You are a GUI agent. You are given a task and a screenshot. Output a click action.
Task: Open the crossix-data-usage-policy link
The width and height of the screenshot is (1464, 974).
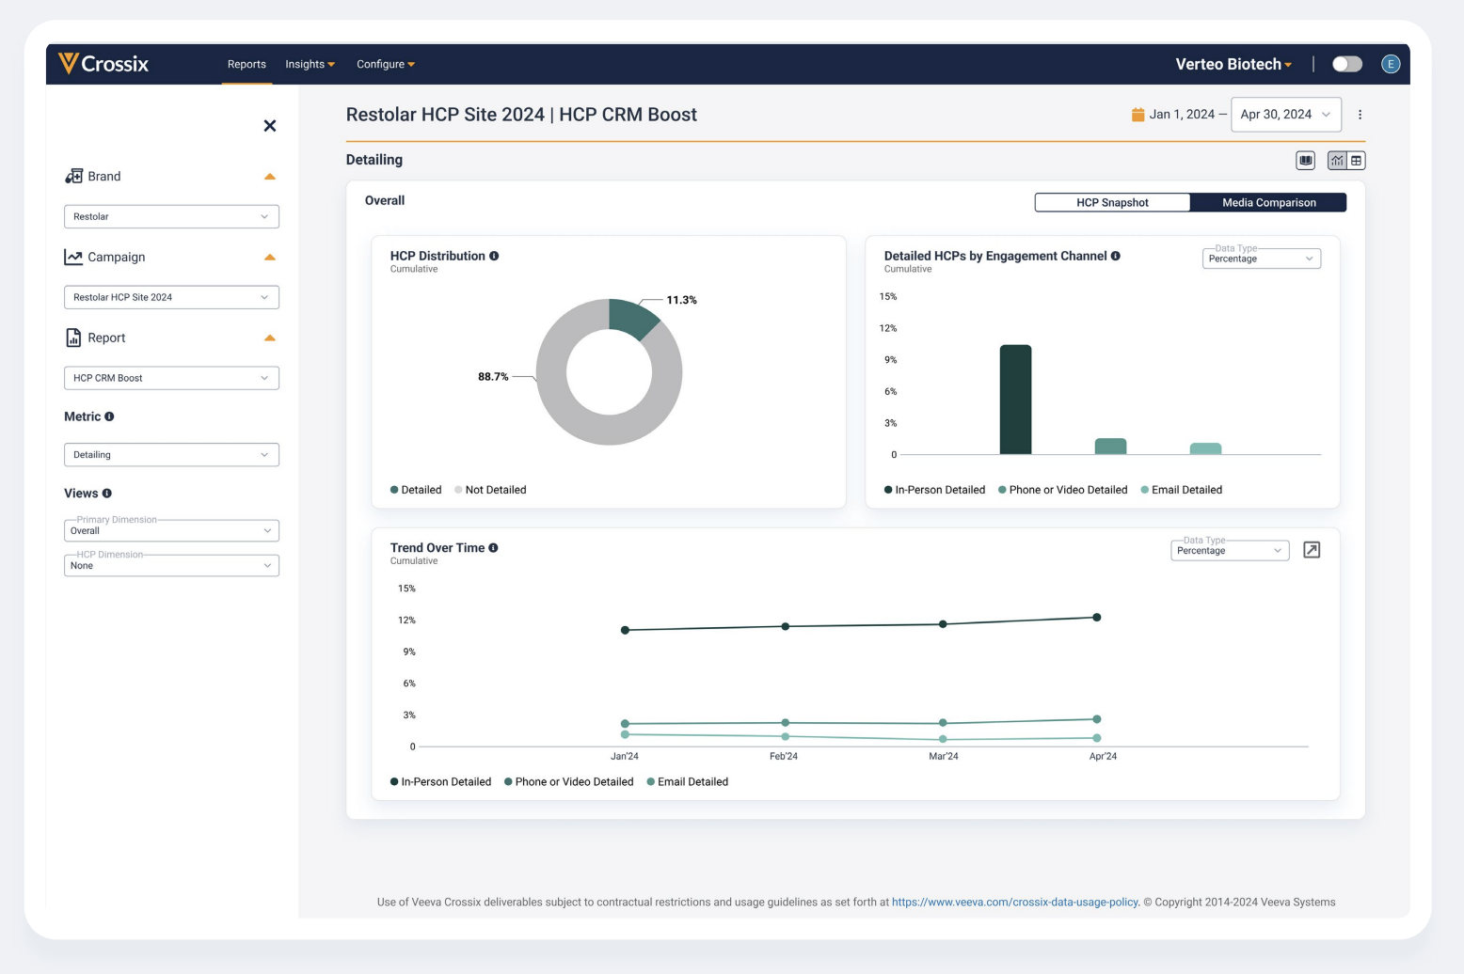(x=1014, y=903)
